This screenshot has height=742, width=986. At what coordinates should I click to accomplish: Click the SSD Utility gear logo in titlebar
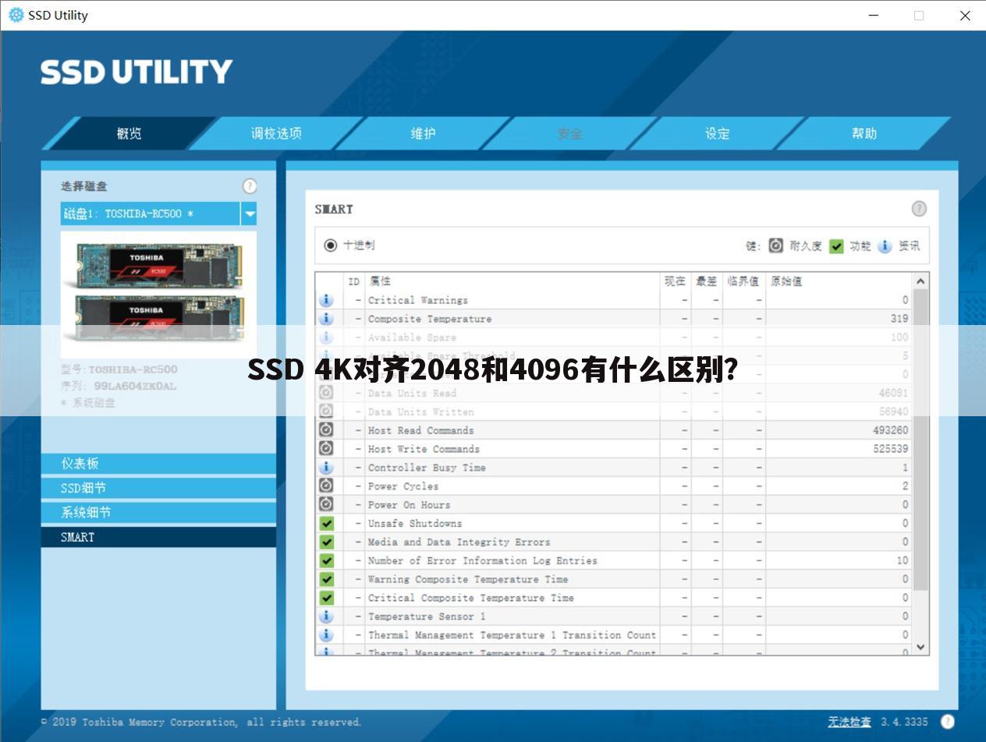point(15,15)
